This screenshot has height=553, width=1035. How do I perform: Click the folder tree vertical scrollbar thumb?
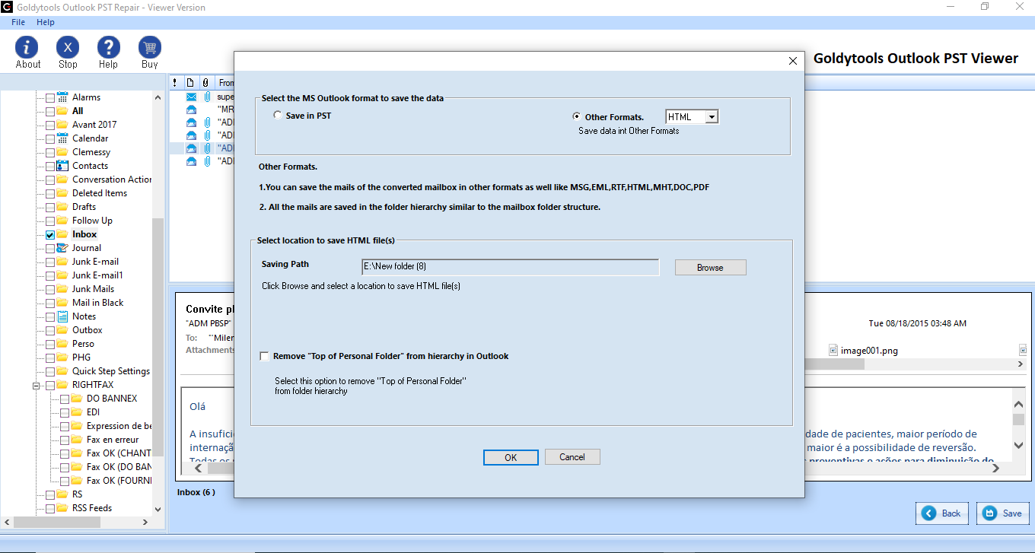click(x=158, y=338)
